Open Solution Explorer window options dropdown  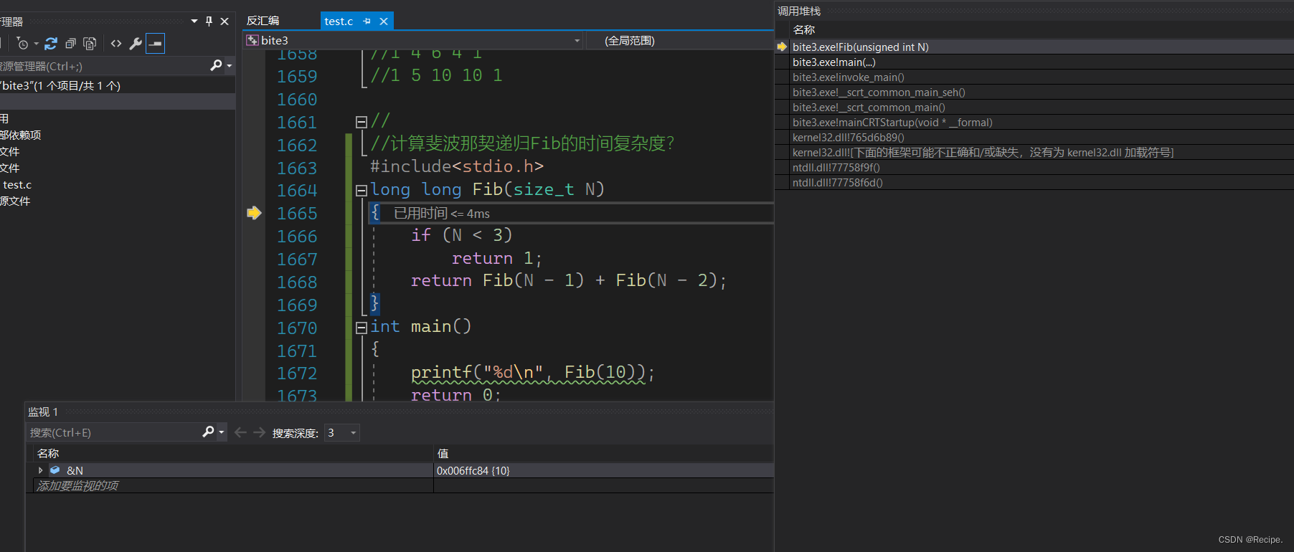click(194, 22)
